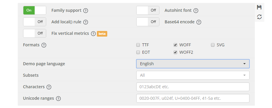Click the Unicode ranges input field
This screenshot has width=272, height=108.
pyautogui.click(x=193, y=98)
